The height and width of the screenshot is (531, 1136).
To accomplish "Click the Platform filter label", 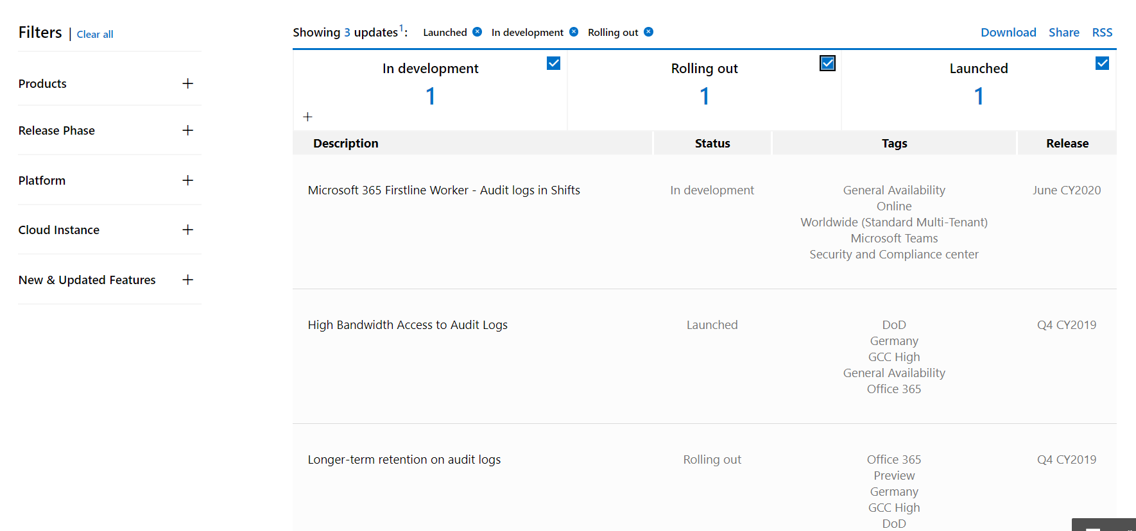I will [x=42, y=180].
